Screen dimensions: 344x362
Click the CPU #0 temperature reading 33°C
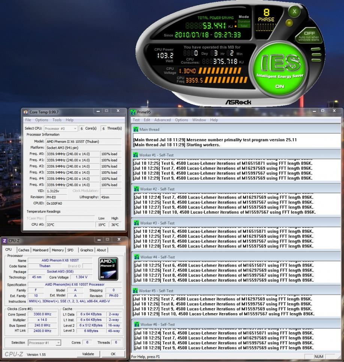coord(70,225)
